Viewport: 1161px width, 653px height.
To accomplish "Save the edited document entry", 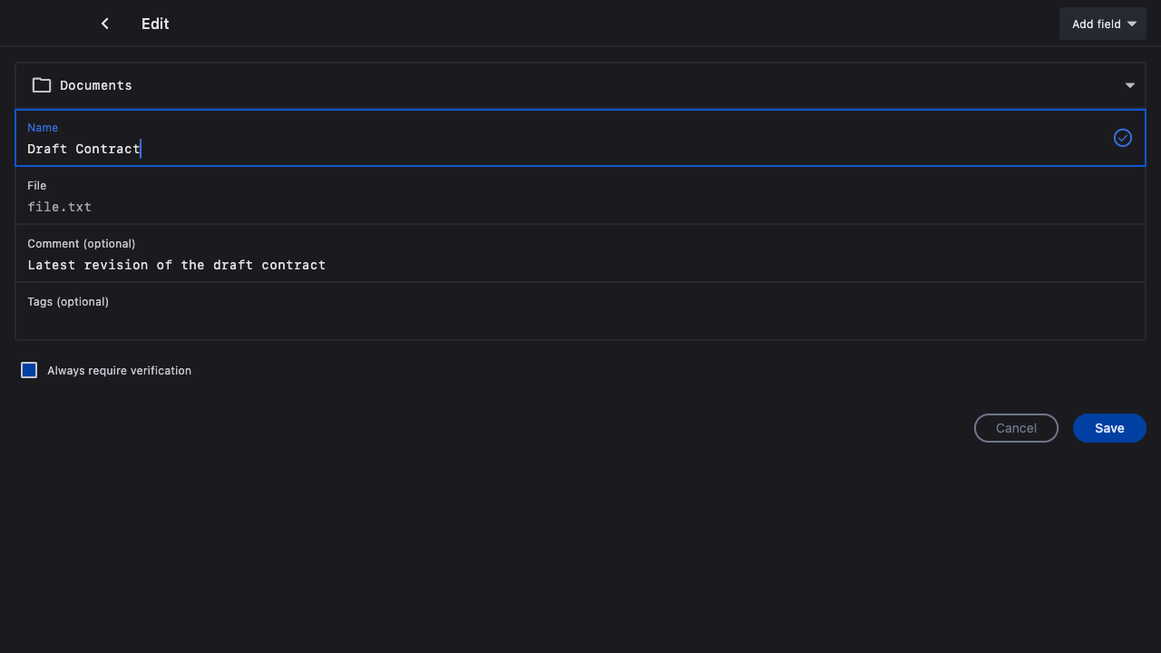I will pyautogui.click(x=1109, y=428).
